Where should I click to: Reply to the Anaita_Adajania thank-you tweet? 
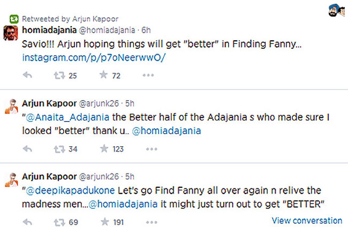[28, 148]
